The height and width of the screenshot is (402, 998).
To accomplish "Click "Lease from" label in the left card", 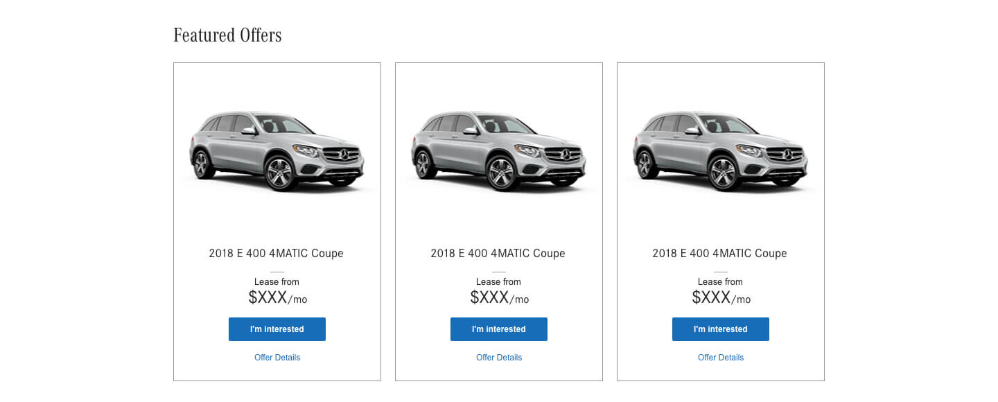I will click(277, 282).
